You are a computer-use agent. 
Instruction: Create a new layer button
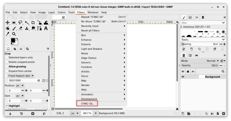click(x=183, y=114)
